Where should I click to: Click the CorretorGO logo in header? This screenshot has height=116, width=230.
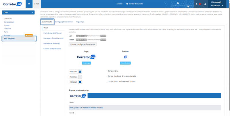12,4
